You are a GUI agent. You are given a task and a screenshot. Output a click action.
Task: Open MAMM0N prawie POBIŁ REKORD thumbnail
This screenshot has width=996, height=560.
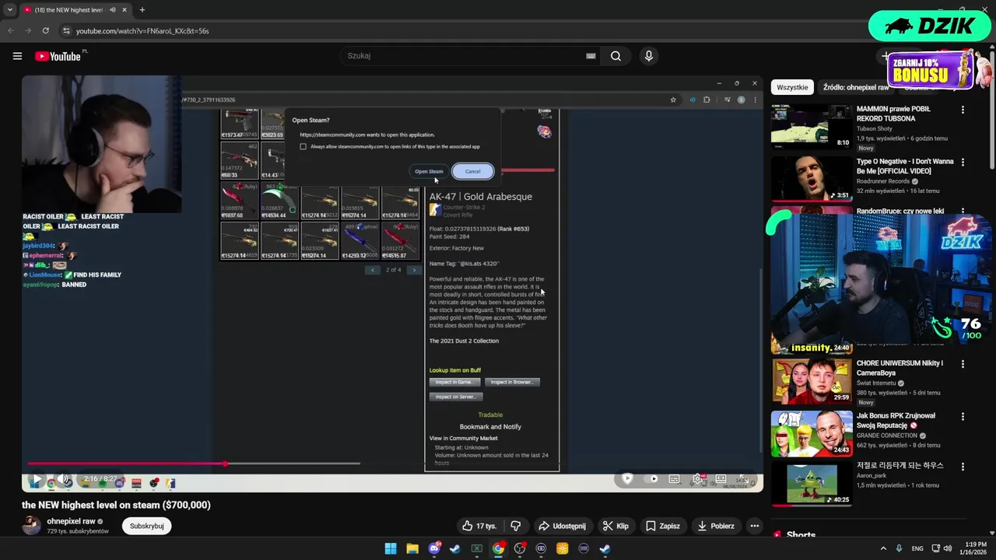pyautogui.click(x=812, y=126)
